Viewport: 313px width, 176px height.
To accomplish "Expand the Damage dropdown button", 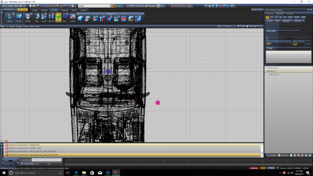I will tap(287, 21).
